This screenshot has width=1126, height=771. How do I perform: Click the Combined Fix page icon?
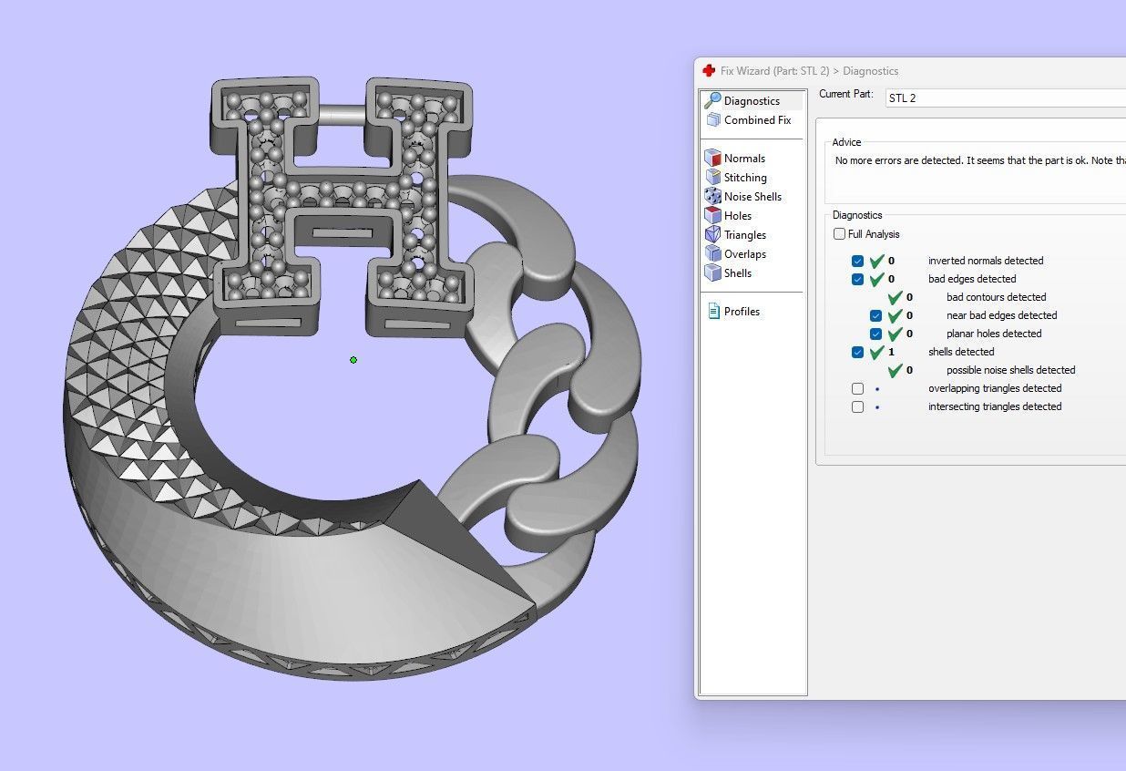click(x=713, y=119)
